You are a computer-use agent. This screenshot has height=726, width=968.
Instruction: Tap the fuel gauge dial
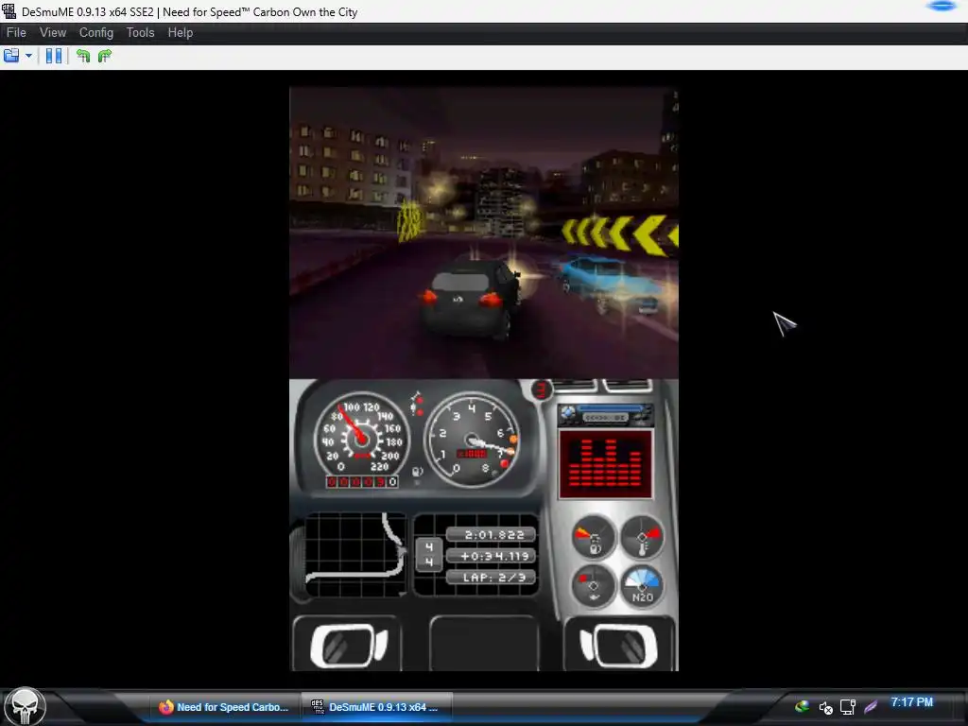tap(594, 537)
